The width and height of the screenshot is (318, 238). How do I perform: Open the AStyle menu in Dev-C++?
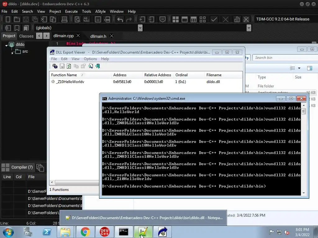100,11
